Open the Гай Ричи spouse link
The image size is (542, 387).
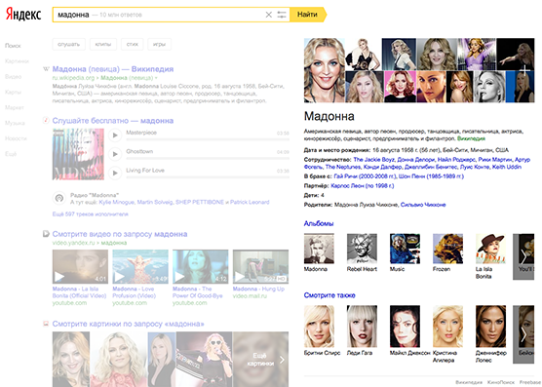pyautogui.click(x=365, y=176)
